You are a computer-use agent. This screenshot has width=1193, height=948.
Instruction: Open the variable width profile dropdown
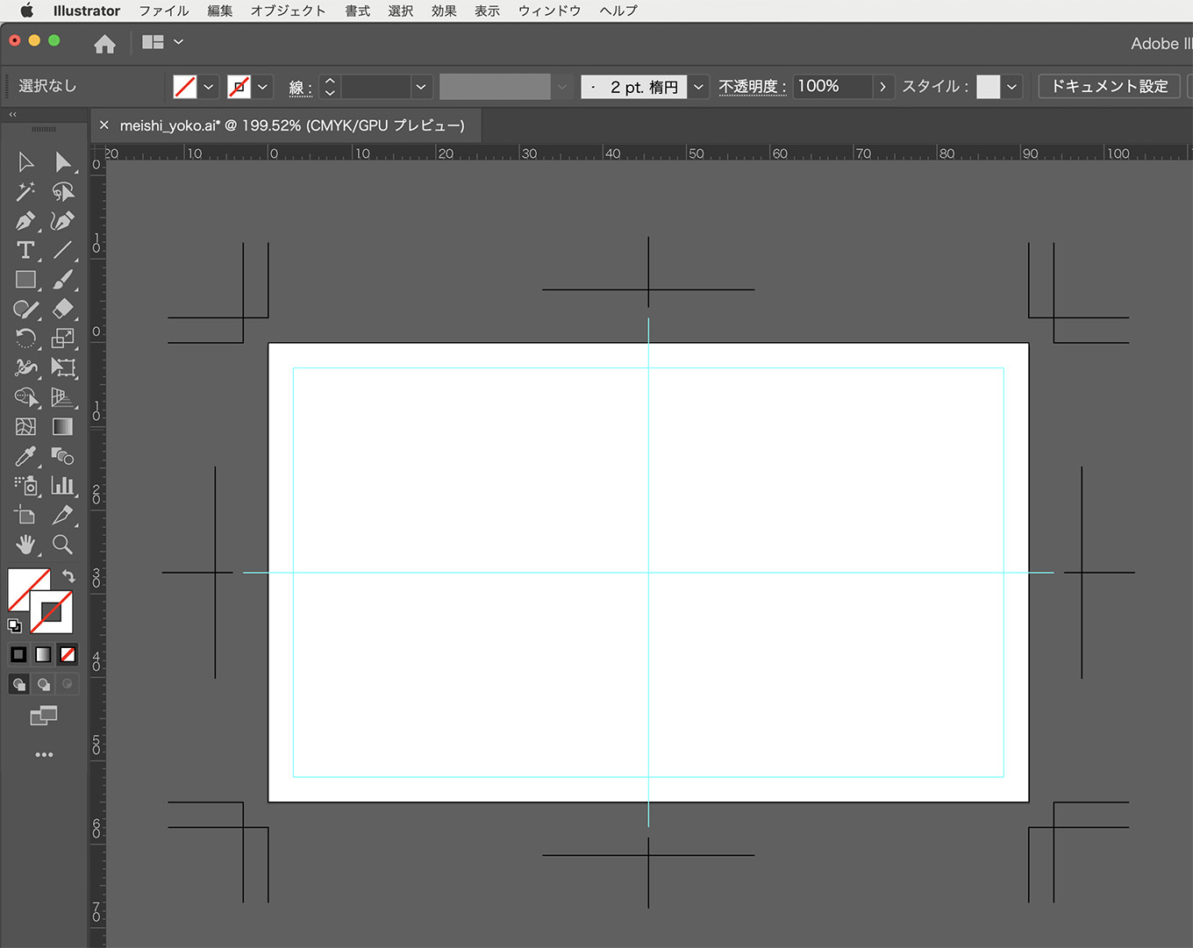point(562,87)
